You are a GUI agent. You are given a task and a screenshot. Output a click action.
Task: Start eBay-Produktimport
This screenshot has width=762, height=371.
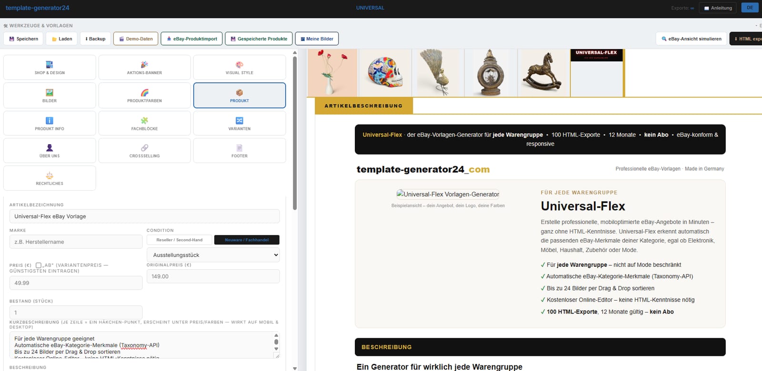click(x=191, y=39)
